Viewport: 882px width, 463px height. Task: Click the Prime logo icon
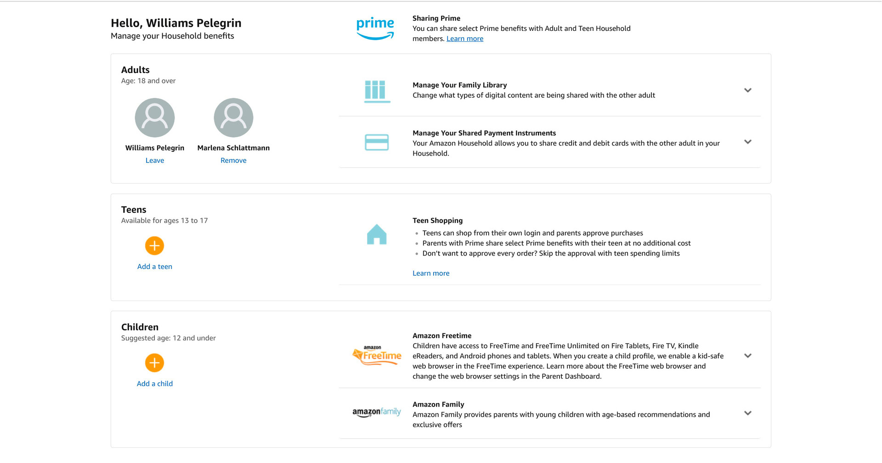(375, 28)
